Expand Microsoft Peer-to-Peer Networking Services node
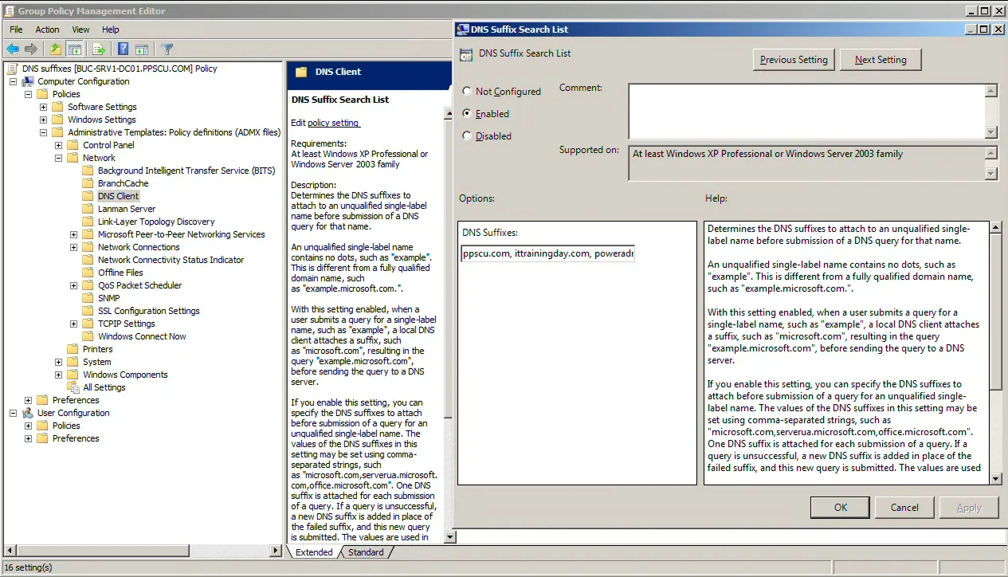Viewport: 1008px width, 577px height. tap(74, 234)
